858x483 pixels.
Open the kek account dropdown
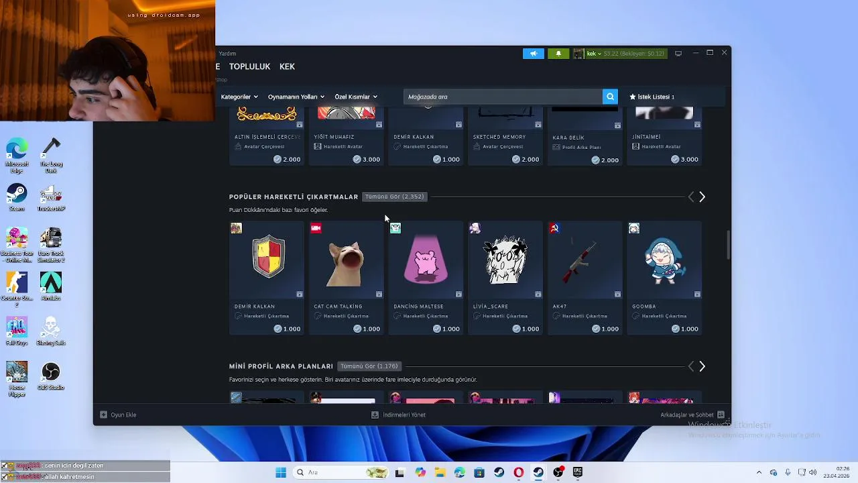(x=594, y=54)
